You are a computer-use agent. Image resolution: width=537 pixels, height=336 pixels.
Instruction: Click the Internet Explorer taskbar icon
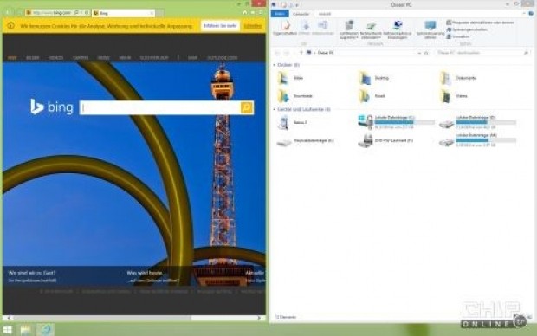point(45,329)
